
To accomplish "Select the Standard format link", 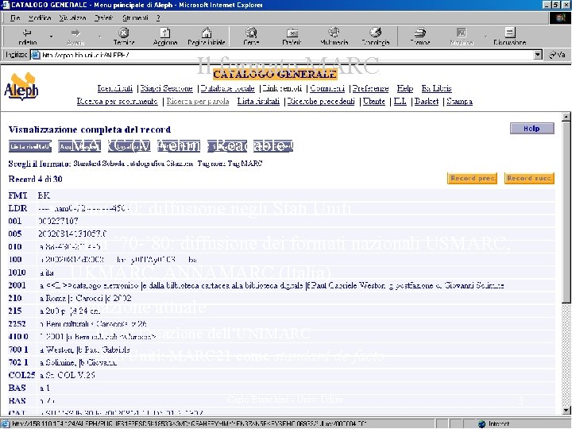I will click(x=87, y=164).
